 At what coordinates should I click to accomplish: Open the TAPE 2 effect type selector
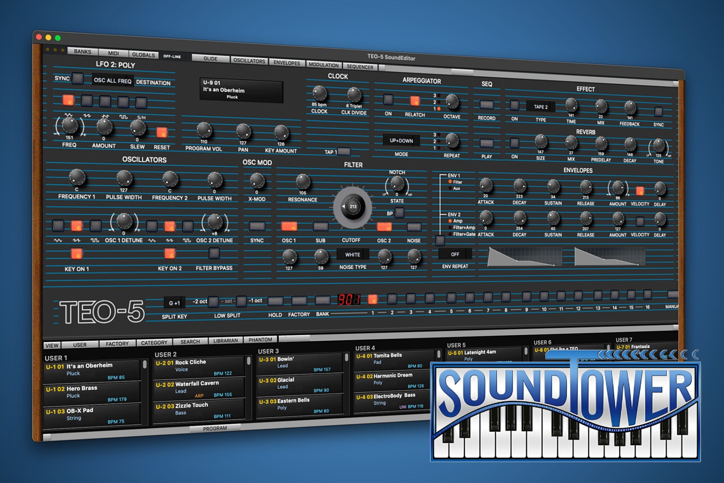pos(541,107)
